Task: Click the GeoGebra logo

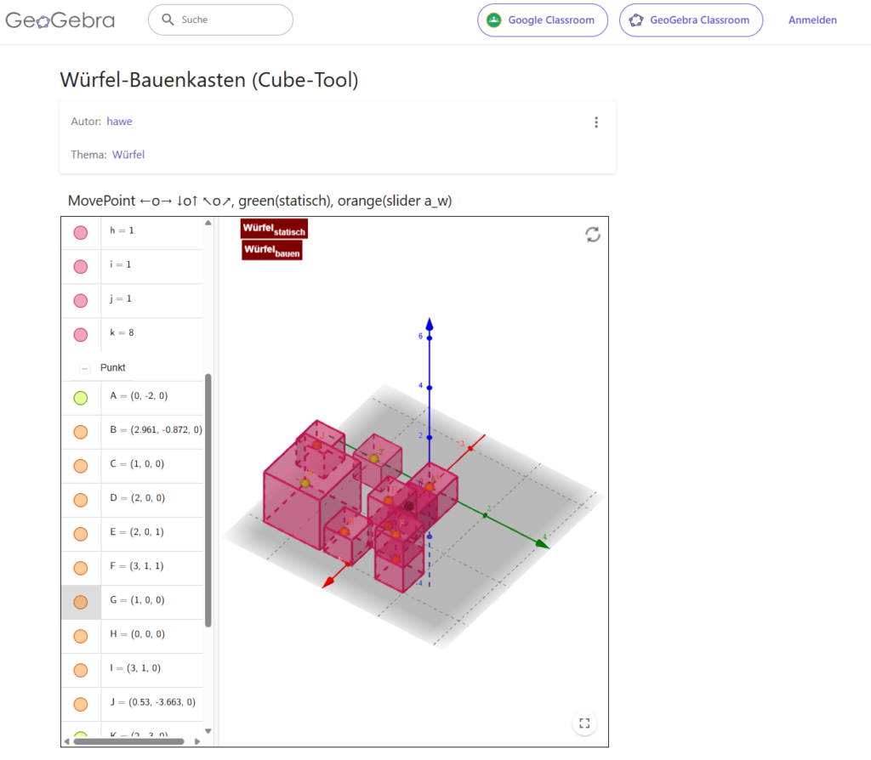Action: (60, 20)
